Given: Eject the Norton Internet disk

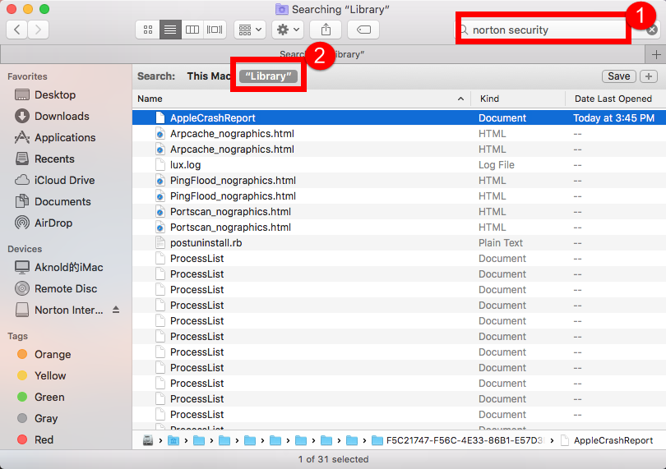Looking at the screenshot, I should pyautogui.click(x=116, y=310).
